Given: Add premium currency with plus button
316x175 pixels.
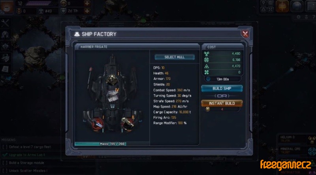Looking at the screenshot, I should pos(87,3).
